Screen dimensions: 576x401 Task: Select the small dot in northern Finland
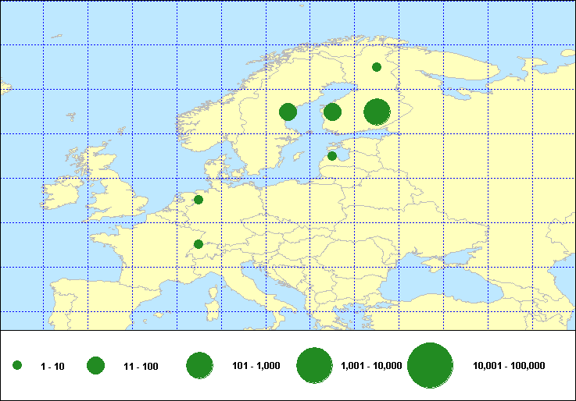click(377, 67)
